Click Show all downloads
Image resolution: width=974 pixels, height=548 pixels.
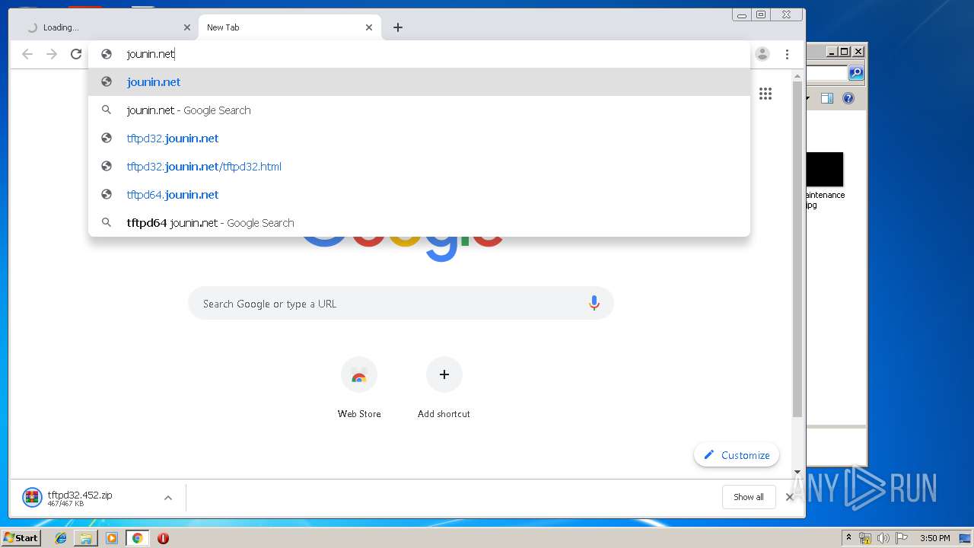coord(749,497)
